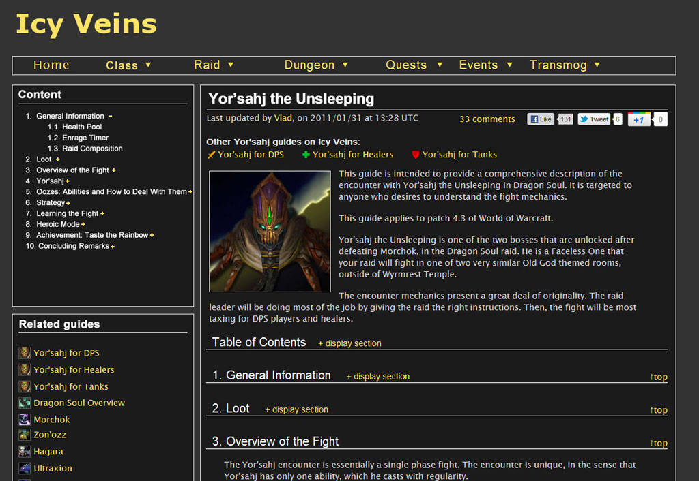This screenshot has width=699, height=481.
Task: Click the Facebook like count 131
Action: point(565,119)
